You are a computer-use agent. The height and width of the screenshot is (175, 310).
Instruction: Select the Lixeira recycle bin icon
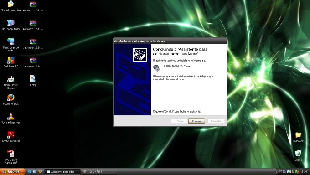[298, 155]
